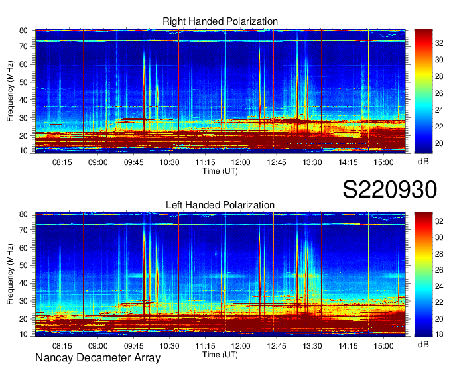Click the Left Handed Polarization spectrogram
The height and width of the screenshot is (366, 451).
(220, 274)
